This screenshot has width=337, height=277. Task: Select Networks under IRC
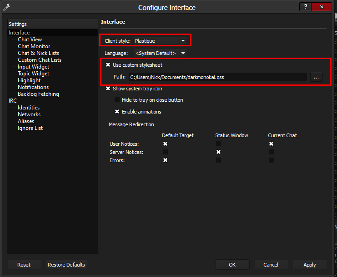click(29, 114)
